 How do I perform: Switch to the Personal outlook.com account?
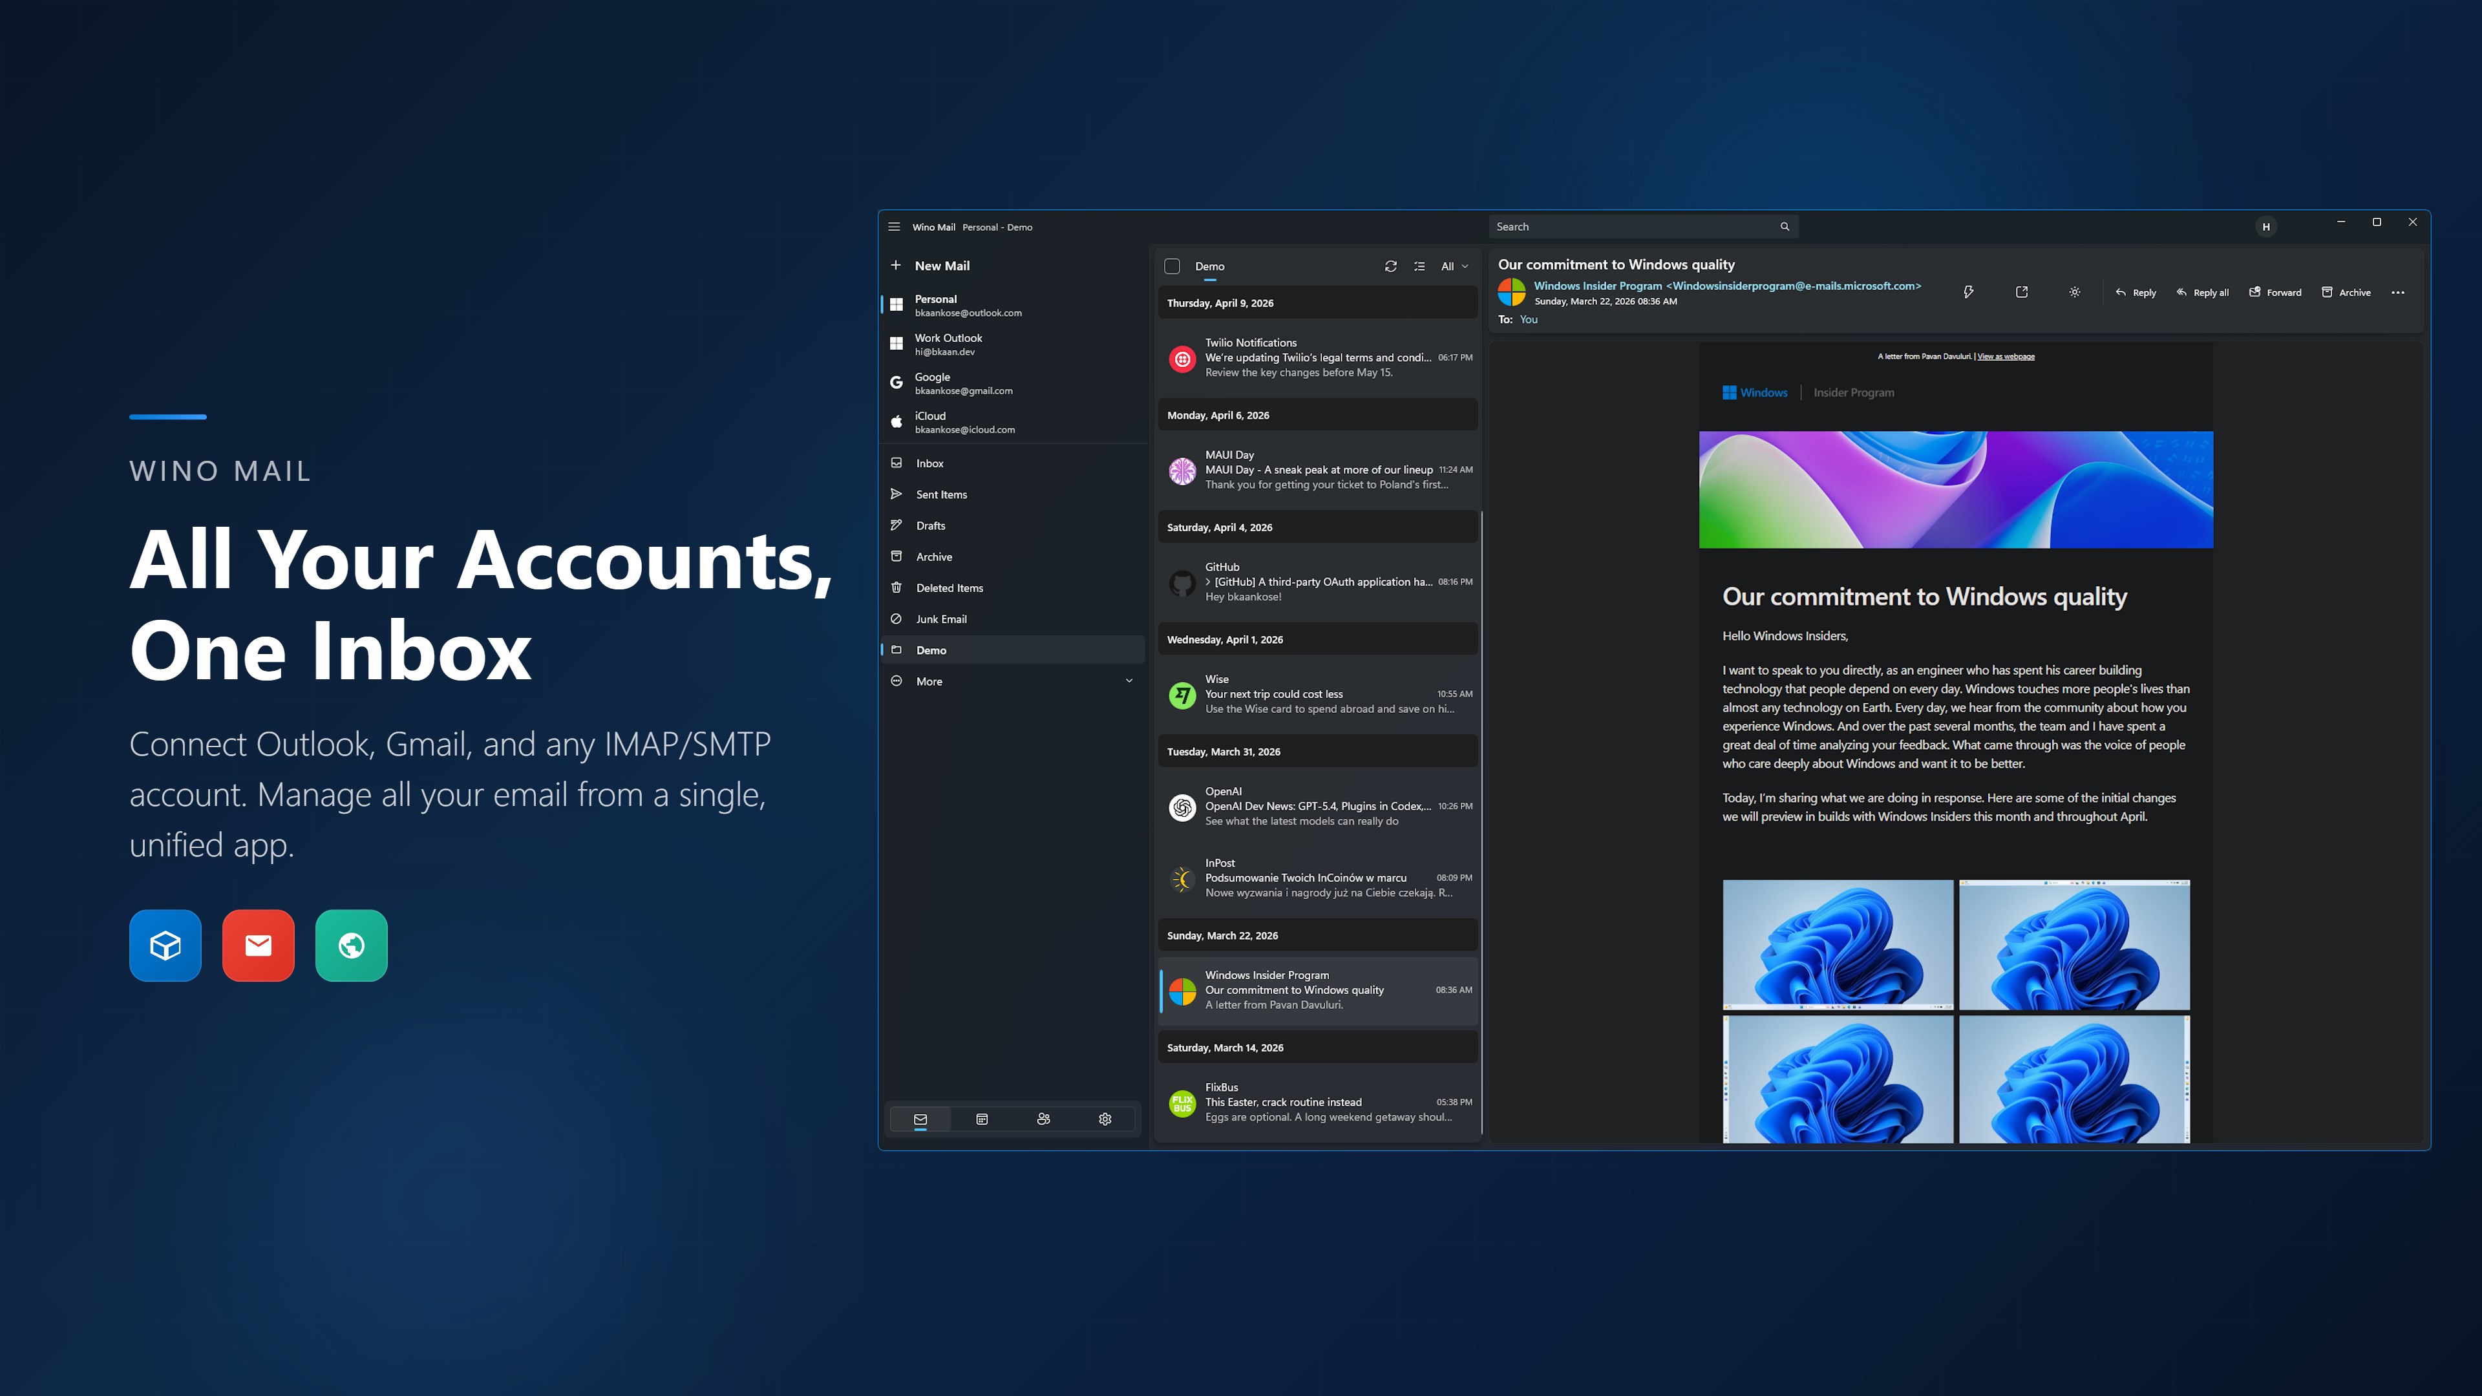click(1013, 306)
